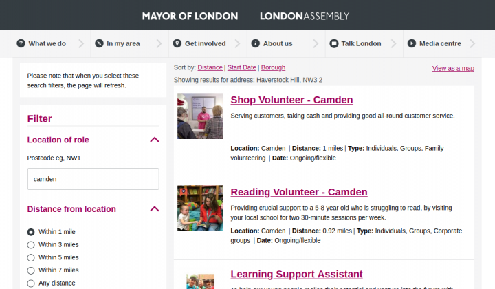Click the speech bubble icon beside Talk London

tap(334, 43)
